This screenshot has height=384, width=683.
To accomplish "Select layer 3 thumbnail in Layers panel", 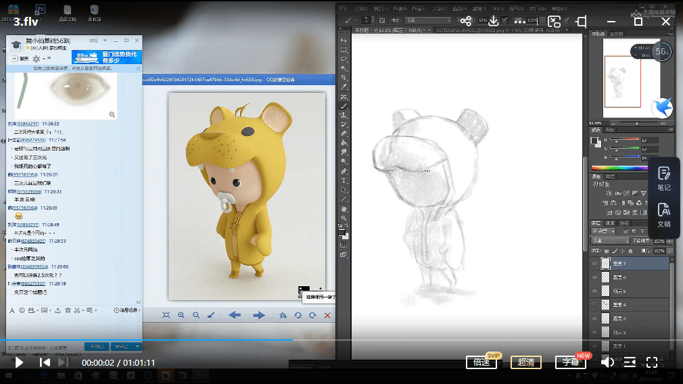I will (x=605, y=318).
